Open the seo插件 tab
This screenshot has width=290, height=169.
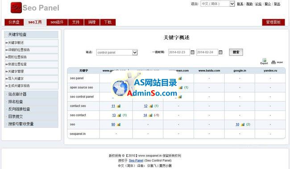57,22
